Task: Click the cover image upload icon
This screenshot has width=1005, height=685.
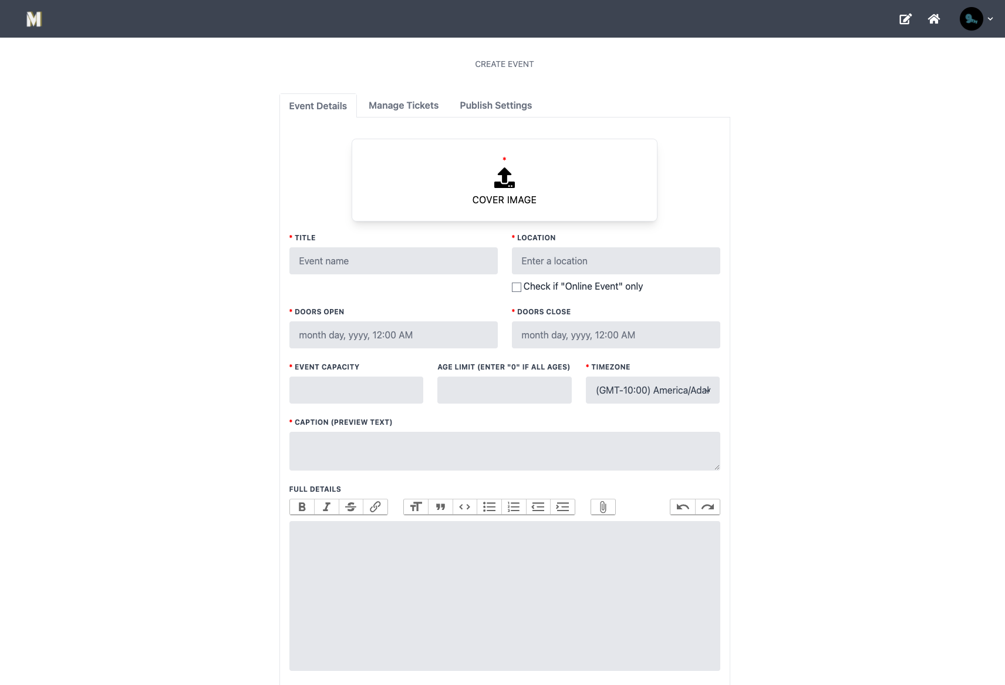Action: (504, 178)
